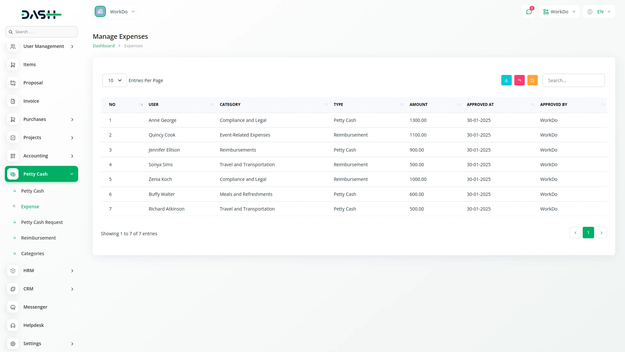Select Expense in the Petty Cash submenu
The image size is (625, 352).
click(x=30, y=206)
